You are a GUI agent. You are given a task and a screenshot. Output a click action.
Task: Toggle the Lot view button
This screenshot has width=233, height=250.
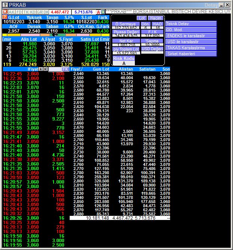pos(142,18)
